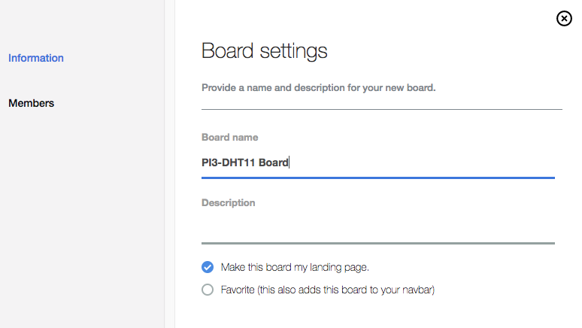Enable the Favorite checkbox
Screen dimensions: 582x328
[208, 290]
